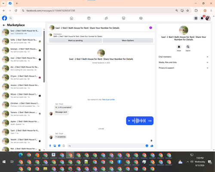The width and height of the screenshot is (215, 172).
Task: Expand Media, files and links section
Action: click(x=184, y=62)
